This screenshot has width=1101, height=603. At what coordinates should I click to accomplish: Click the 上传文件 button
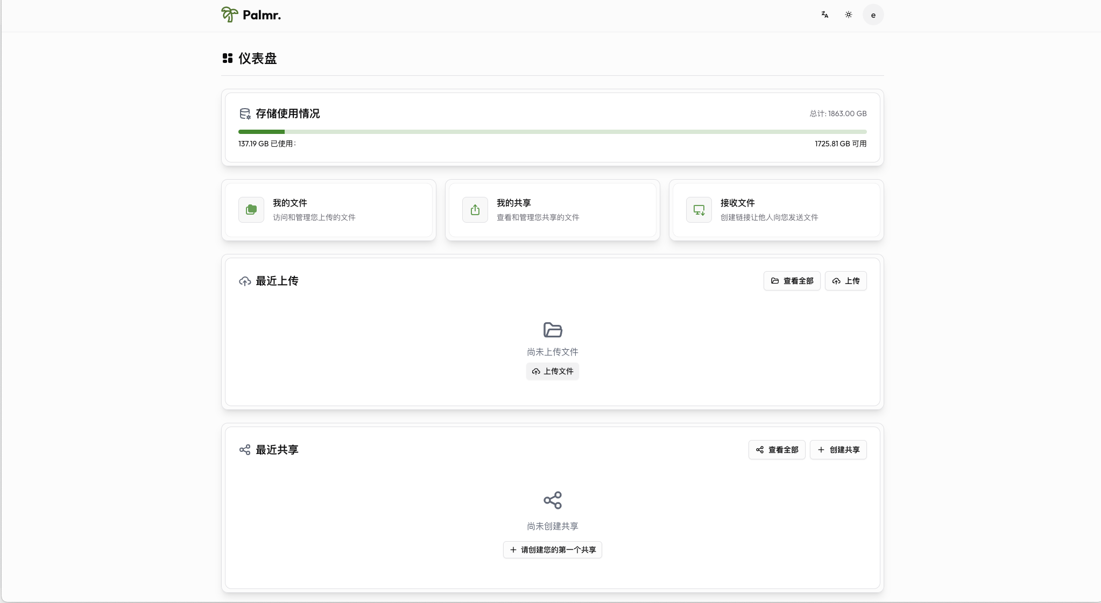[553, 371]
